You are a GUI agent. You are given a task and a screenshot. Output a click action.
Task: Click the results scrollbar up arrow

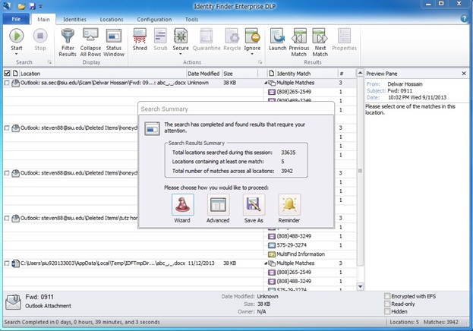(x=360, y=73)
